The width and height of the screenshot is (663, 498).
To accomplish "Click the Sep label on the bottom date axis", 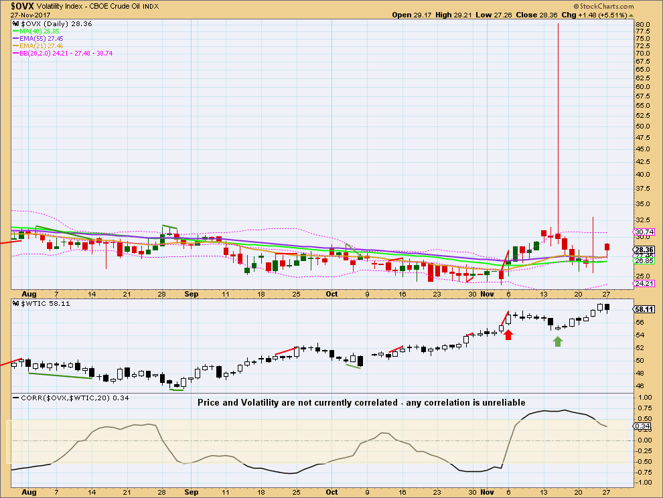I will tap(191, 492).
